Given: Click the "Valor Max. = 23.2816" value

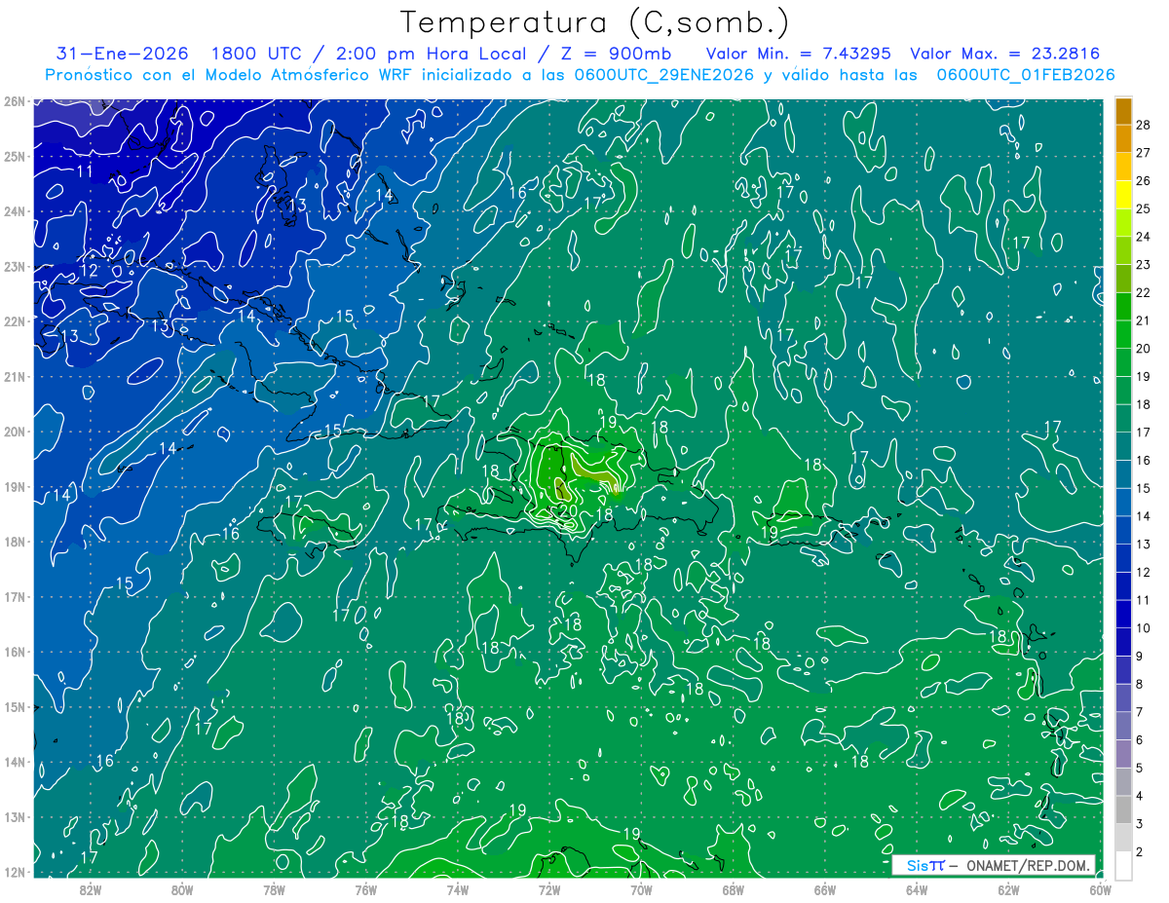Looking at the screenshot, I should 1004,54.
